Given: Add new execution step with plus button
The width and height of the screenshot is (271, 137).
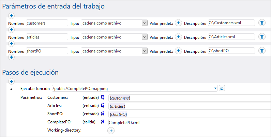Looking at the screenshot, I should tap(11, 81).
